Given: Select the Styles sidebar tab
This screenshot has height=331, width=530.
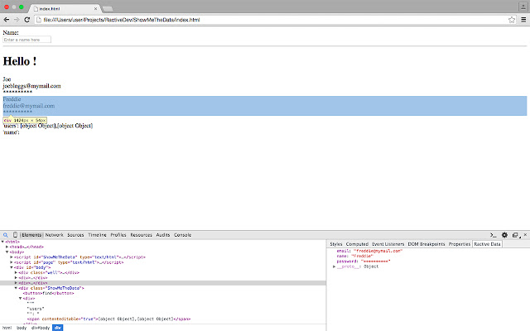Looking at the screenshot, I should (x=336, y=244).
